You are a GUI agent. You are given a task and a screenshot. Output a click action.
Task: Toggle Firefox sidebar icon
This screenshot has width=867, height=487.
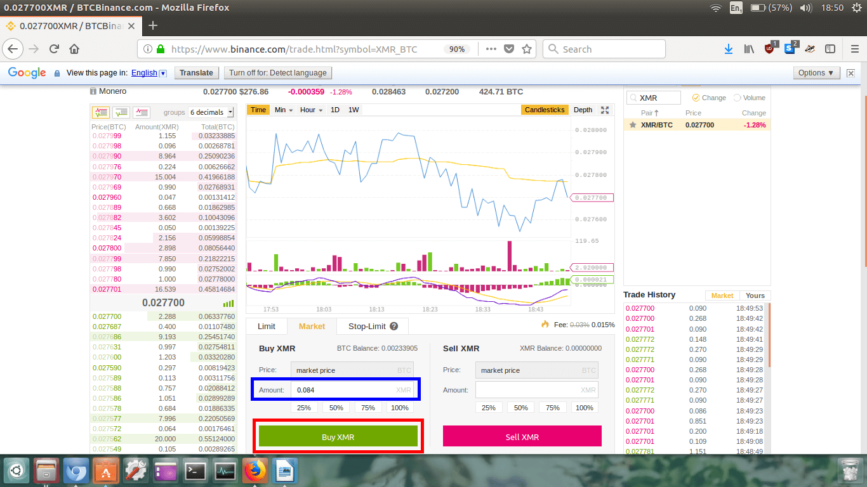(x=830, y=49)
